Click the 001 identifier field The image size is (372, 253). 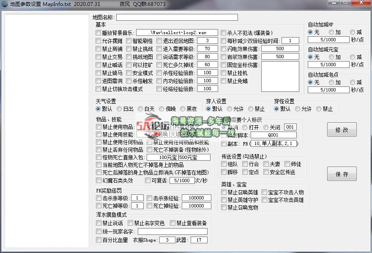pyautogui.click(x=290, y=127)
